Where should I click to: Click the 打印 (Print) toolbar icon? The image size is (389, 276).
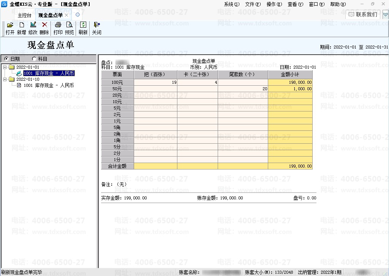(x=58, y=25)
